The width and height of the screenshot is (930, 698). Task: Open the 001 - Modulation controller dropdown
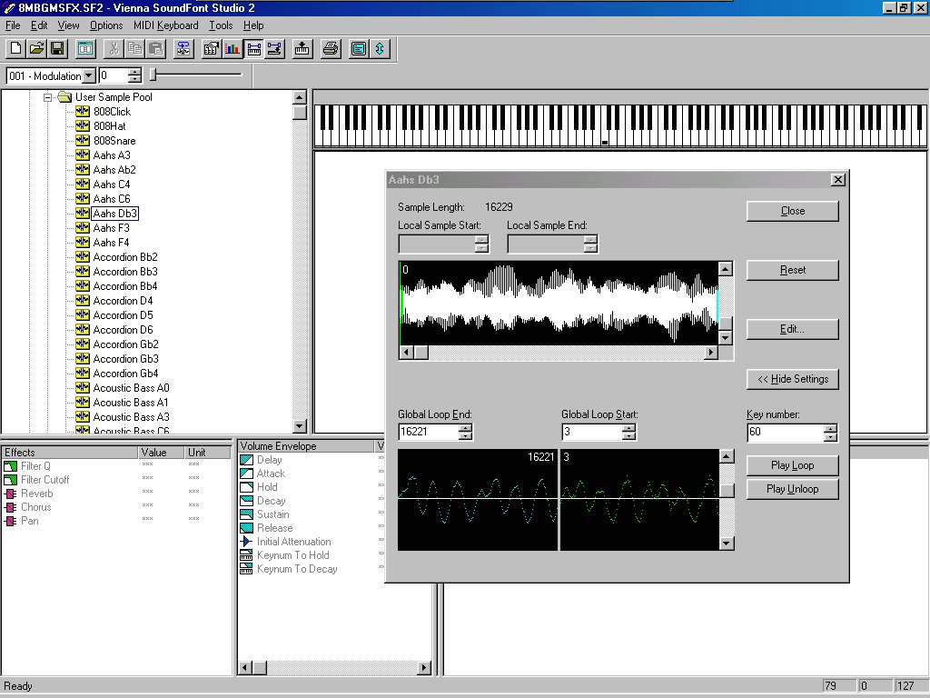pos(89,76)
